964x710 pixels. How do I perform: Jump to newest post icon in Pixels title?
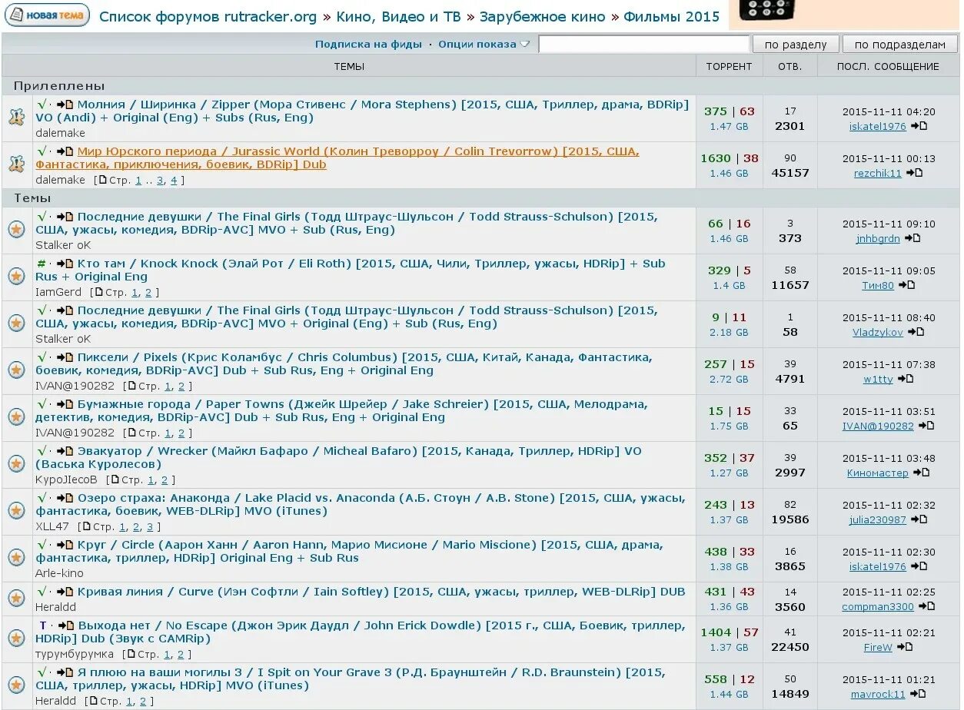pos(65,357)
